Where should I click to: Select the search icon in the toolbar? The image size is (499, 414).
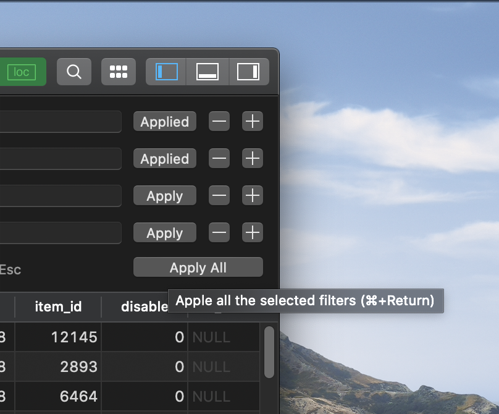tap(73, 71)
